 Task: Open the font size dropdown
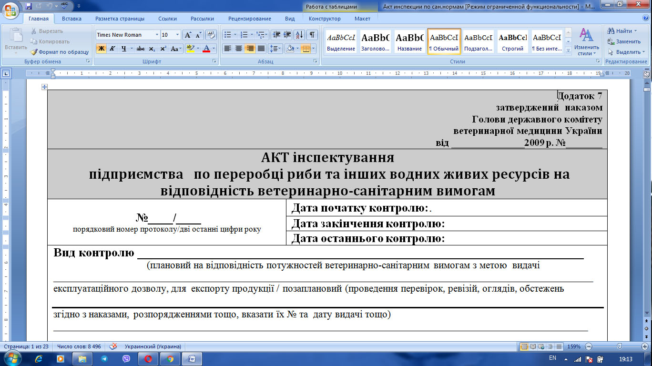coord(178,35)
